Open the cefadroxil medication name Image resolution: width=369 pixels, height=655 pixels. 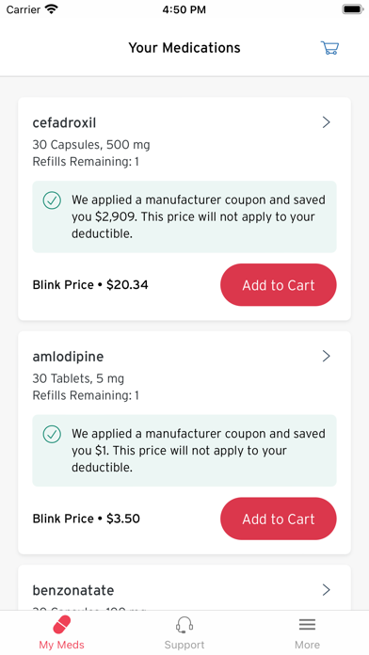[64, 122]
